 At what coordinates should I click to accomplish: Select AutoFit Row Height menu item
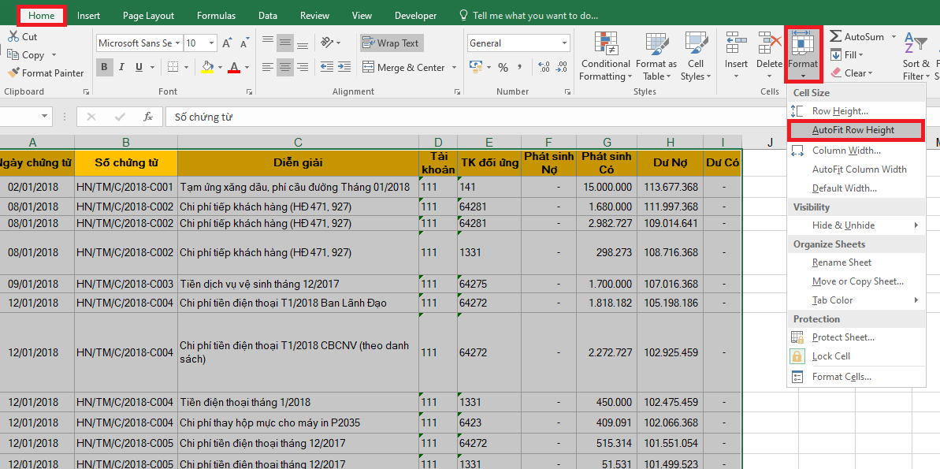(x=854, y=130)
